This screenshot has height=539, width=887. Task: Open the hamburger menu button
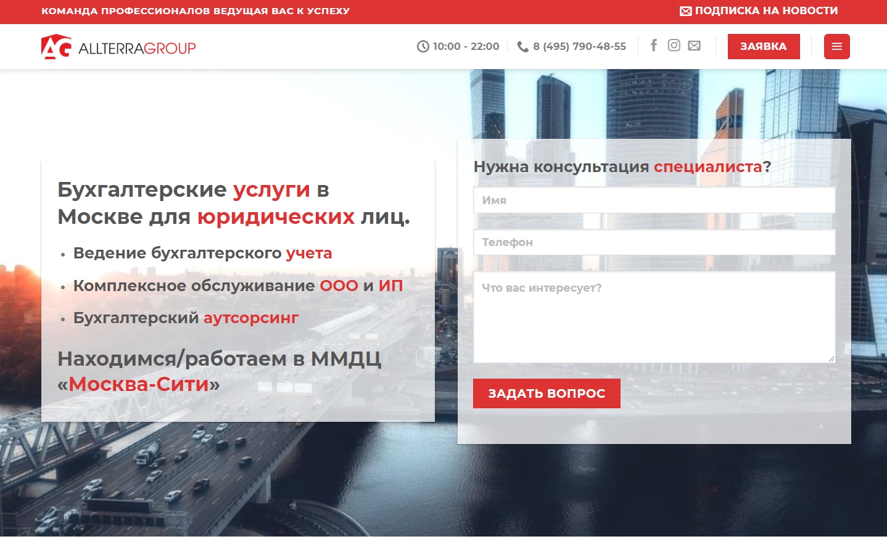click(837, 46)
